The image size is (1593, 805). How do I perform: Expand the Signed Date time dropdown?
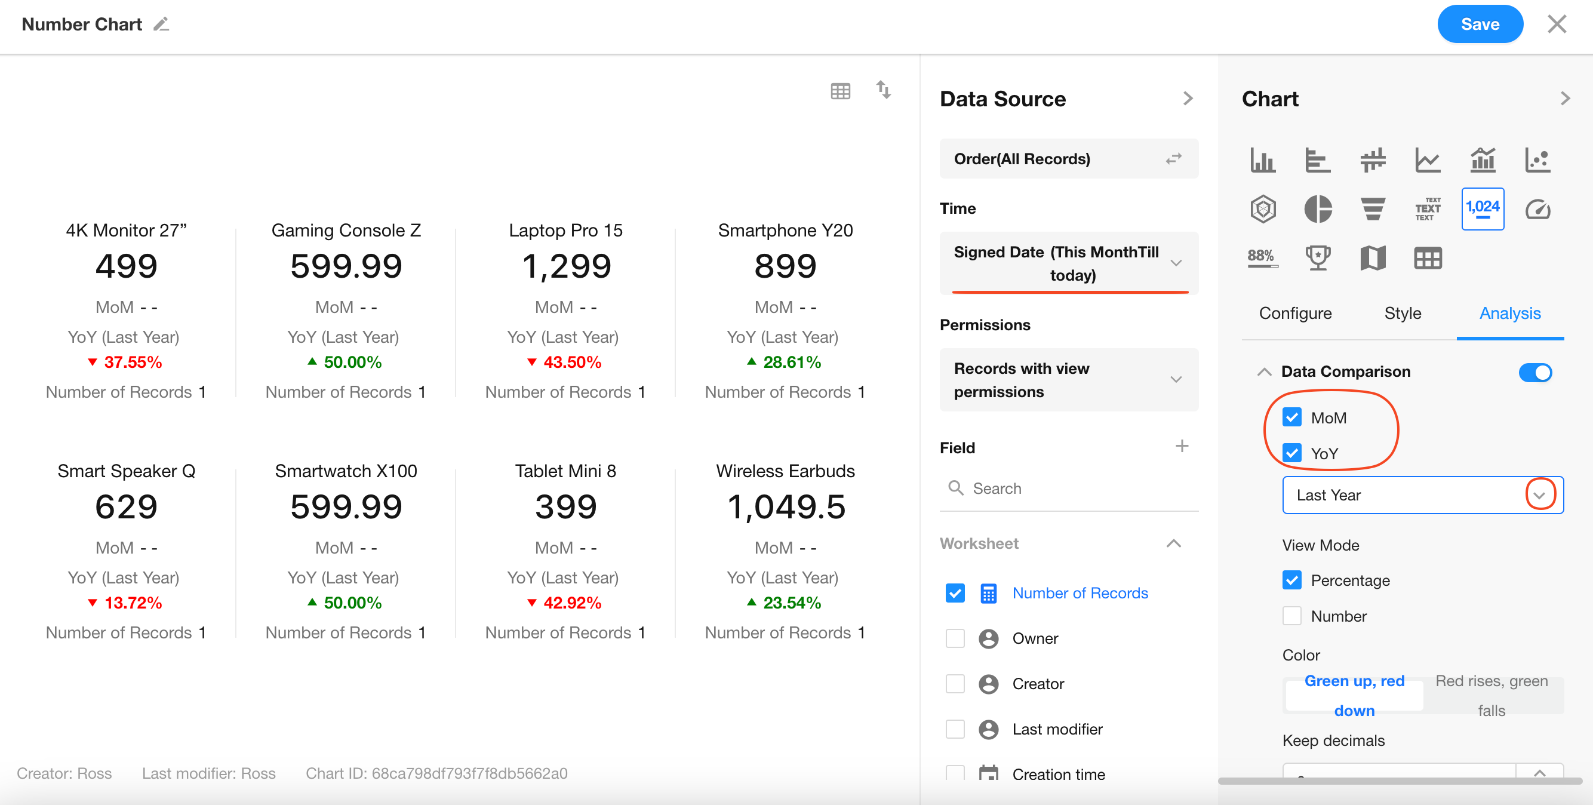tap(1176, 263)
